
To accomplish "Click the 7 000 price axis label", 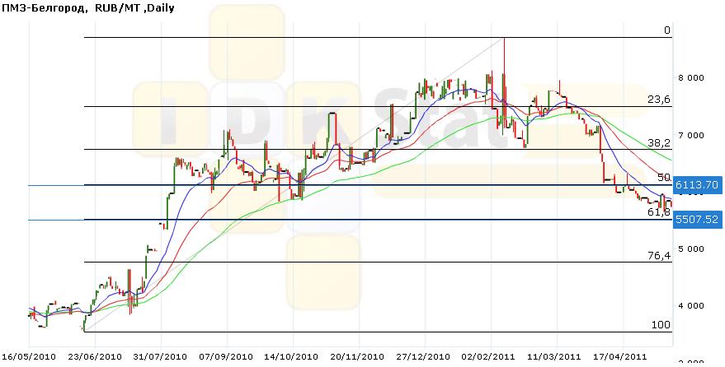I will pos(691,135).
